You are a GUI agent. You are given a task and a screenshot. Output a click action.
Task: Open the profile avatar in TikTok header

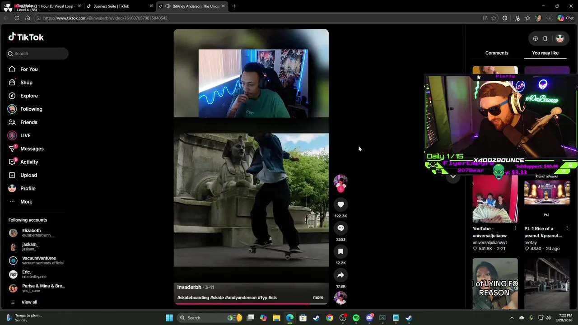pos(560,38)
